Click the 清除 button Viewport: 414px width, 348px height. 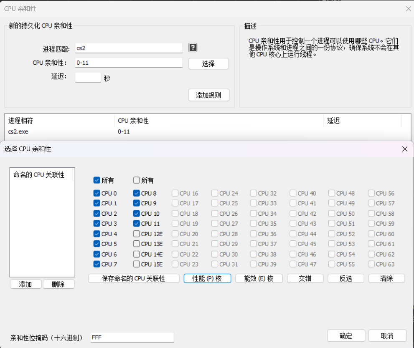click(386, 278)
